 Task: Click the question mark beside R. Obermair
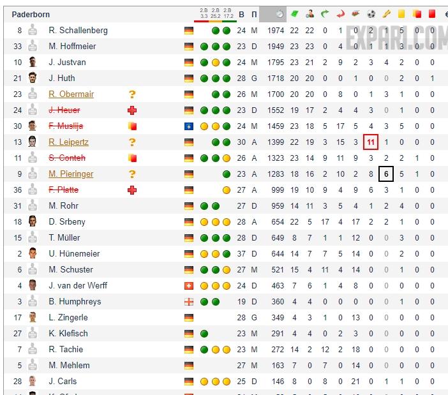click(x=132, y=94)
